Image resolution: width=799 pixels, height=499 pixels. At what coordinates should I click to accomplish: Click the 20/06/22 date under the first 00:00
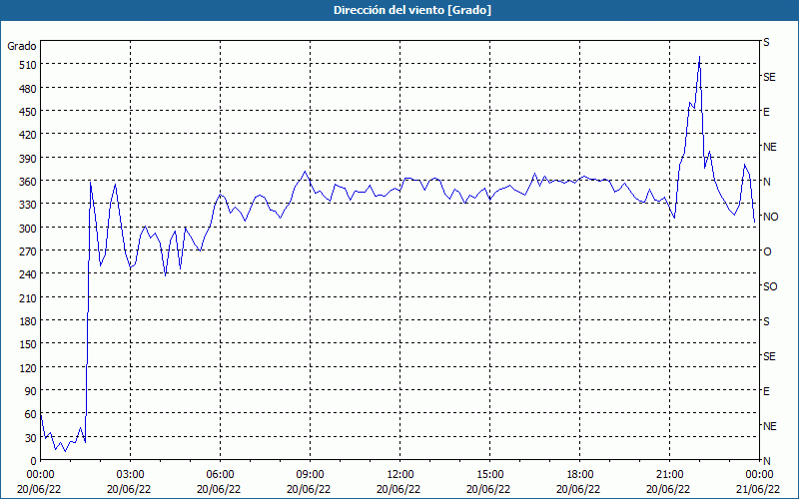coord(39,489)
